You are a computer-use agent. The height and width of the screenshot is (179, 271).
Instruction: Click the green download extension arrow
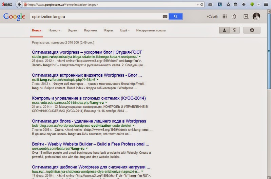(252, 5)
